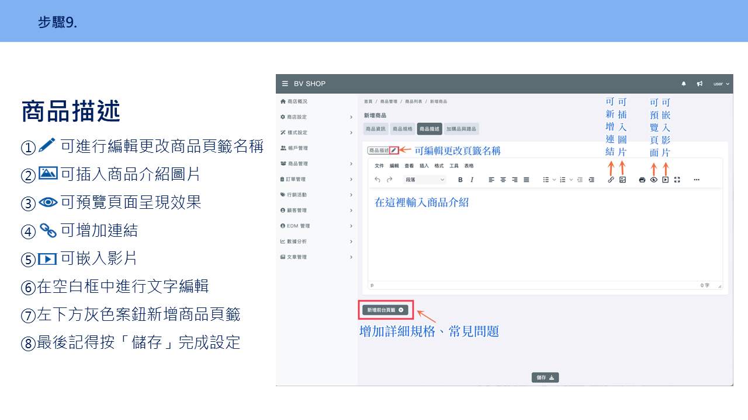
Task: Switch to the 商品規格 tab
Action: point(402,129)
